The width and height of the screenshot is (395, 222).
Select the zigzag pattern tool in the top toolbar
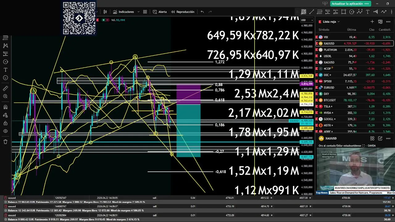(x=360, y=12)
